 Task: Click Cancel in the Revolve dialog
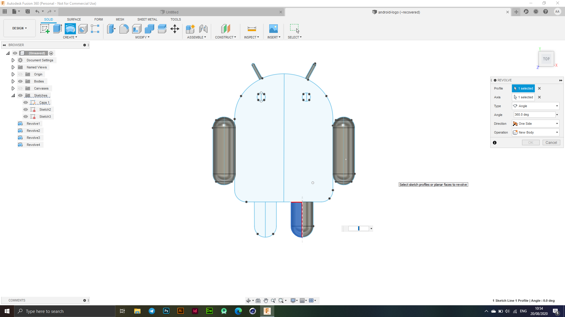(551, 143)
